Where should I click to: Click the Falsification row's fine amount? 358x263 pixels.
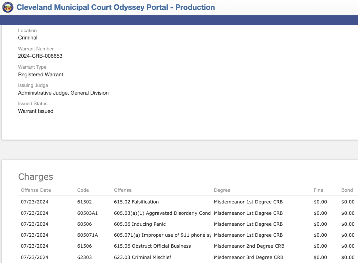[x=320, y=202]
